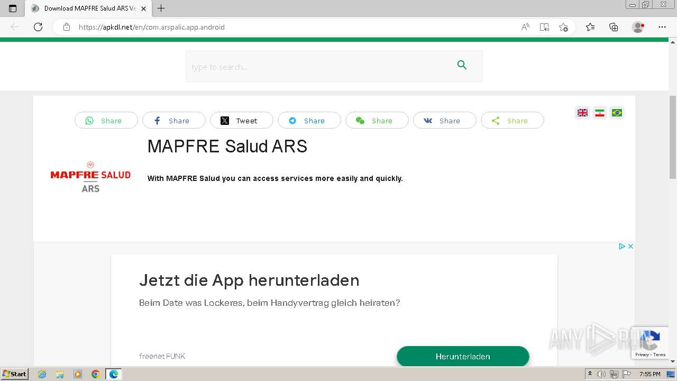
Task: Open the Action Center flag tray icon
Action: (x=627, y=374)
